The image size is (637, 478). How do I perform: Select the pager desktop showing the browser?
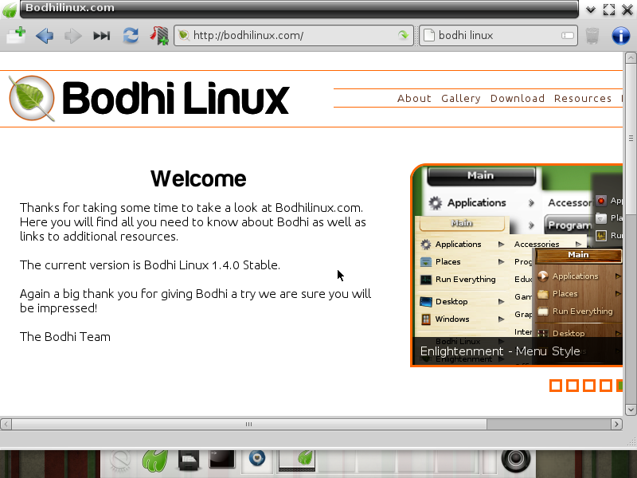[297, 460]
